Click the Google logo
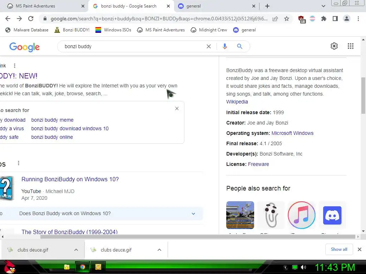Screen dimensions: 366x274 coord(25,47)
